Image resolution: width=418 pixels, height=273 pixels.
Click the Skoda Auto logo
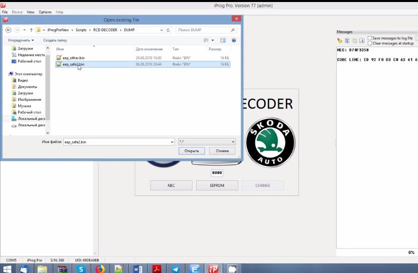coord(270,143)
